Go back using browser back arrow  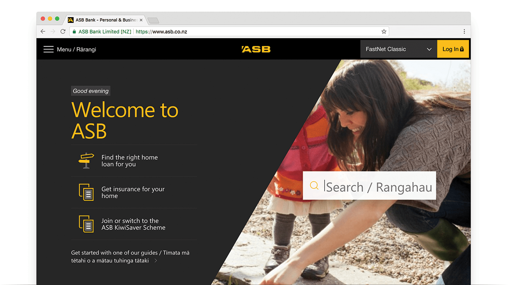pyautogui.click(x=43, y=32)
